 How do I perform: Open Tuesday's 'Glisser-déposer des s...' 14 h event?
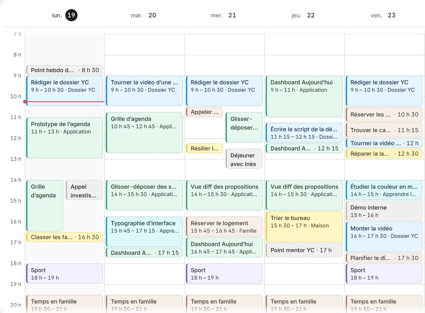[144, 195]
